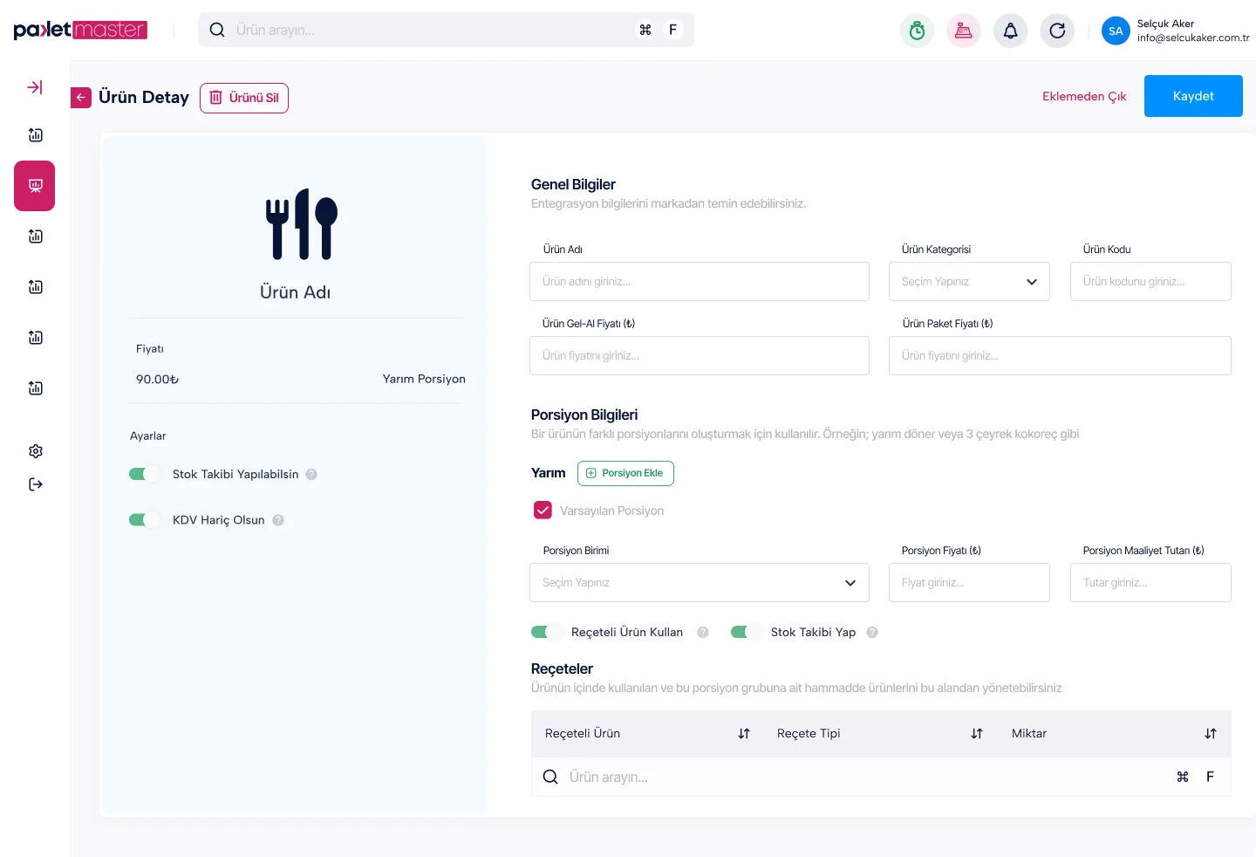This screenshot has width=1256, height=857.
Task: Click the paketmaster logo
Action: 80,30
